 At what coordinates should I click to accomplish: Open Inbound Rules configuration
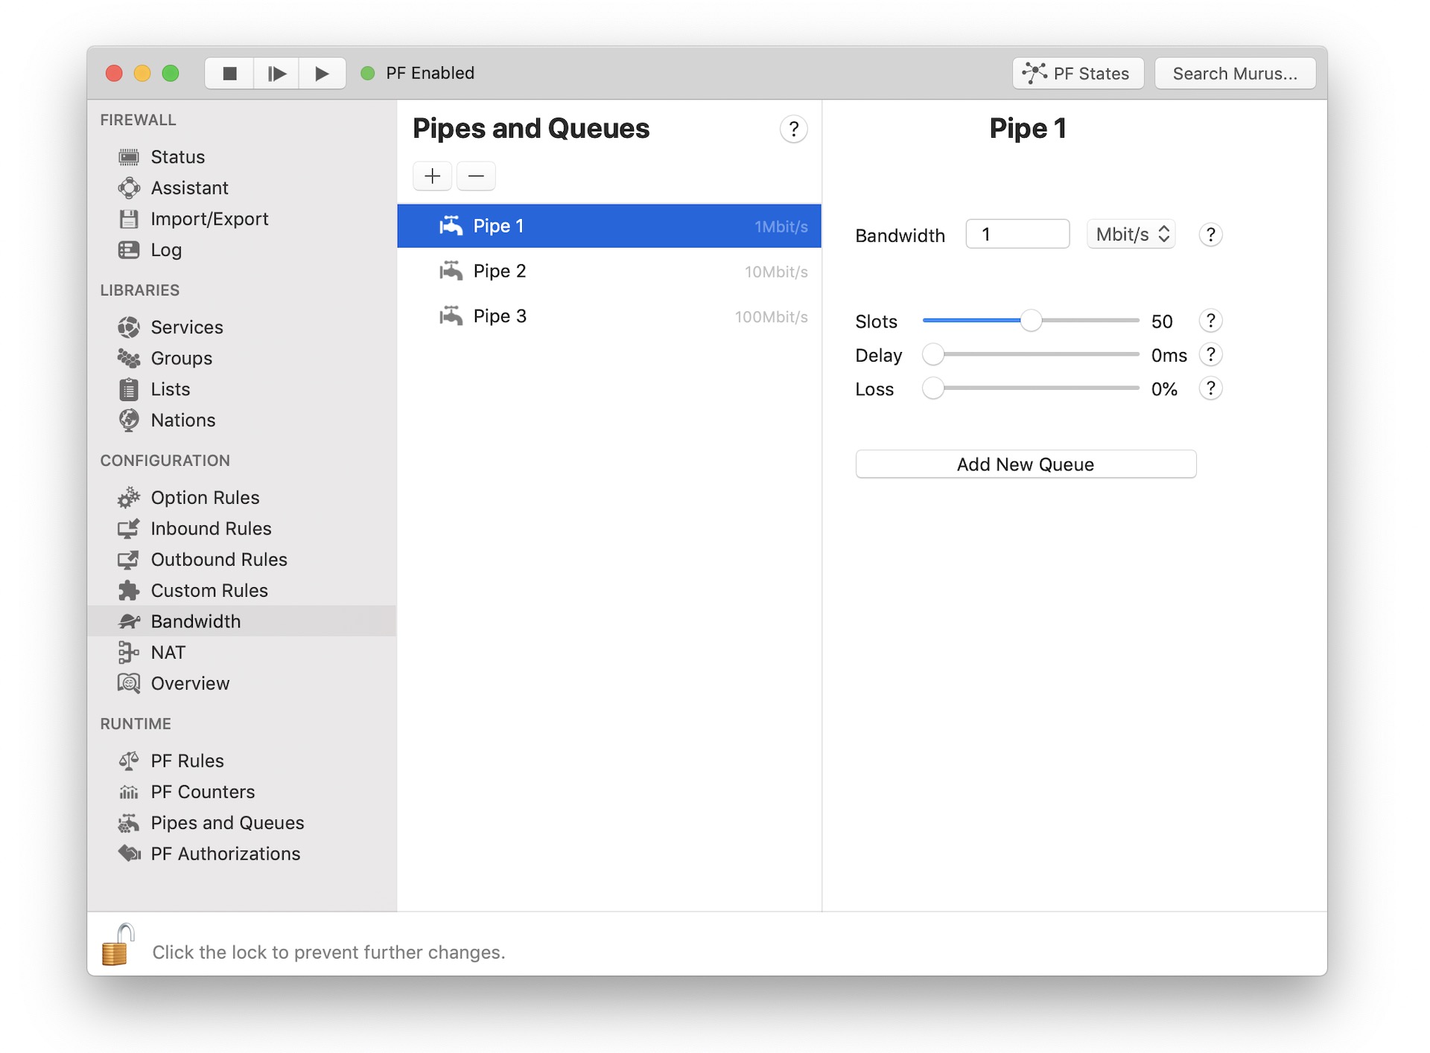pyautogui.click(x=212, y=529)
